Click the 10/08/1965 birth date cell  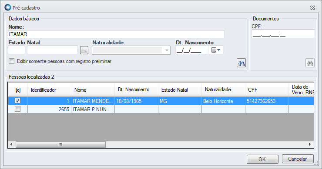(x=136, y=101)
